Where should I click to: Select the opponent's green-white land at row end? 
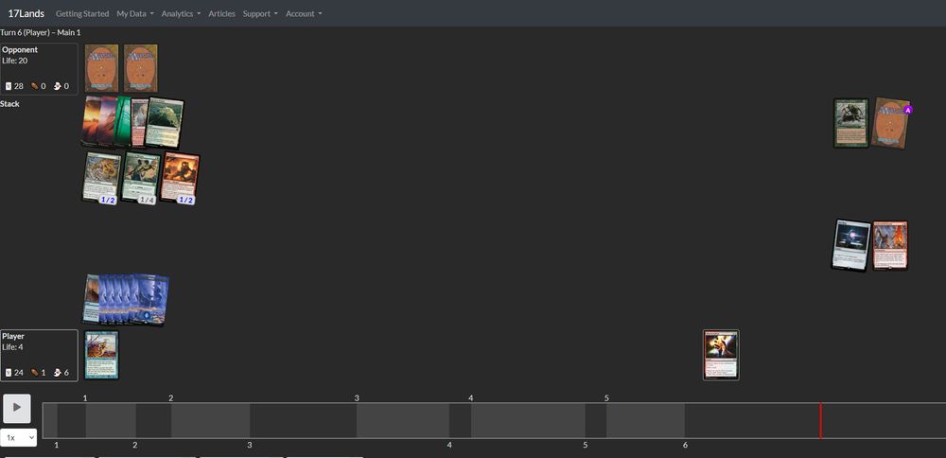165,122
